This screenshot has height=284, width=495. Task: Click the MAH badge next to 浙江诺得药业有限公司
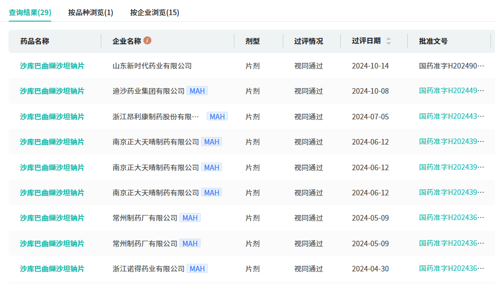point(197,269)
